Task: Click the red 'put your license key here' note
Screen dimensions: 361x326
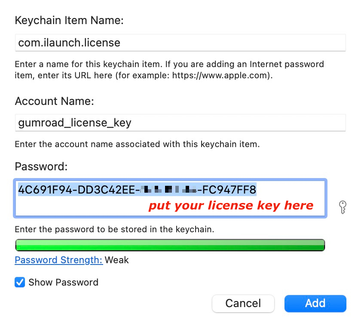Action: [231, 206]
